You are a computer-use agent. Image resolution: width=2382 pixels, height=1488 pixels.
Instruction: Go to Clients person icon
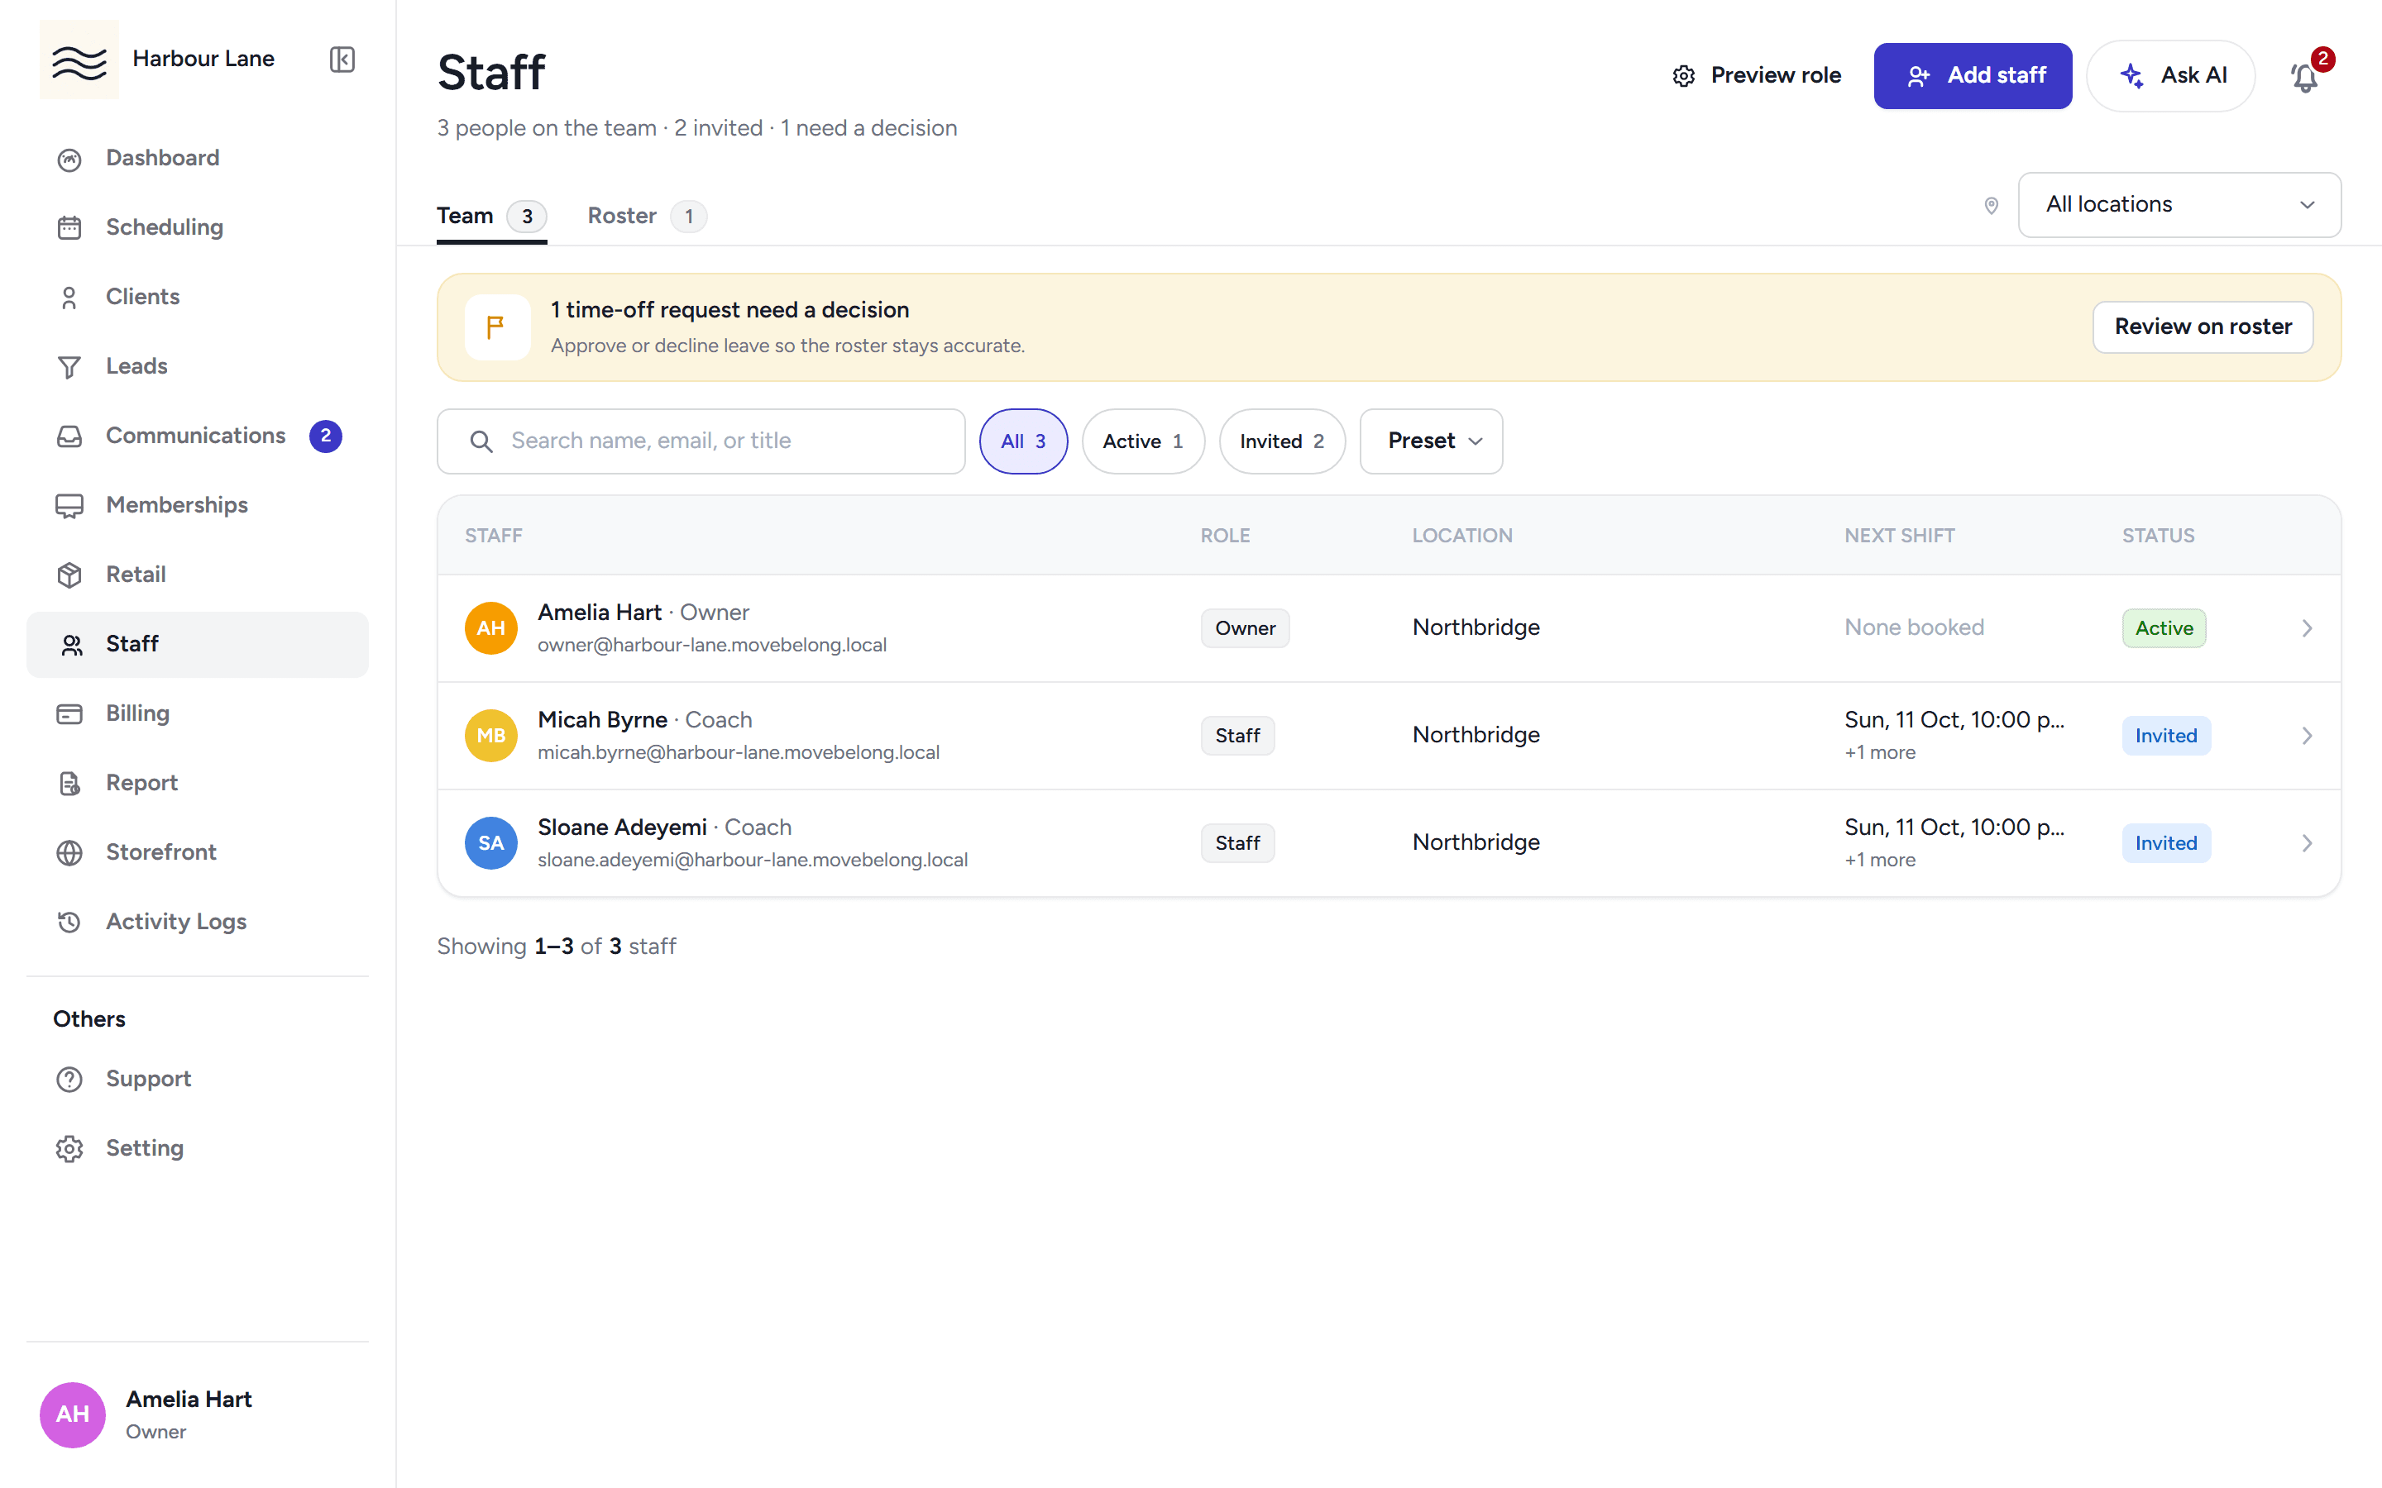[69, 298]
